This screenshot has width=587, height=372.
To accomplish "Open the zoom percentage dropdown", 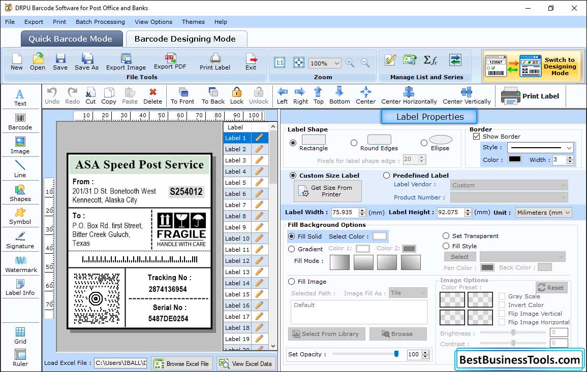I will point(336,63).
